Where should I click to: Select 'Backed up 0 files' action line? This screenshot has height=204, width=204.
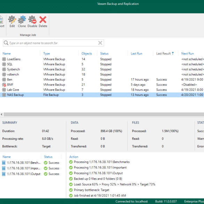point(98,179)
